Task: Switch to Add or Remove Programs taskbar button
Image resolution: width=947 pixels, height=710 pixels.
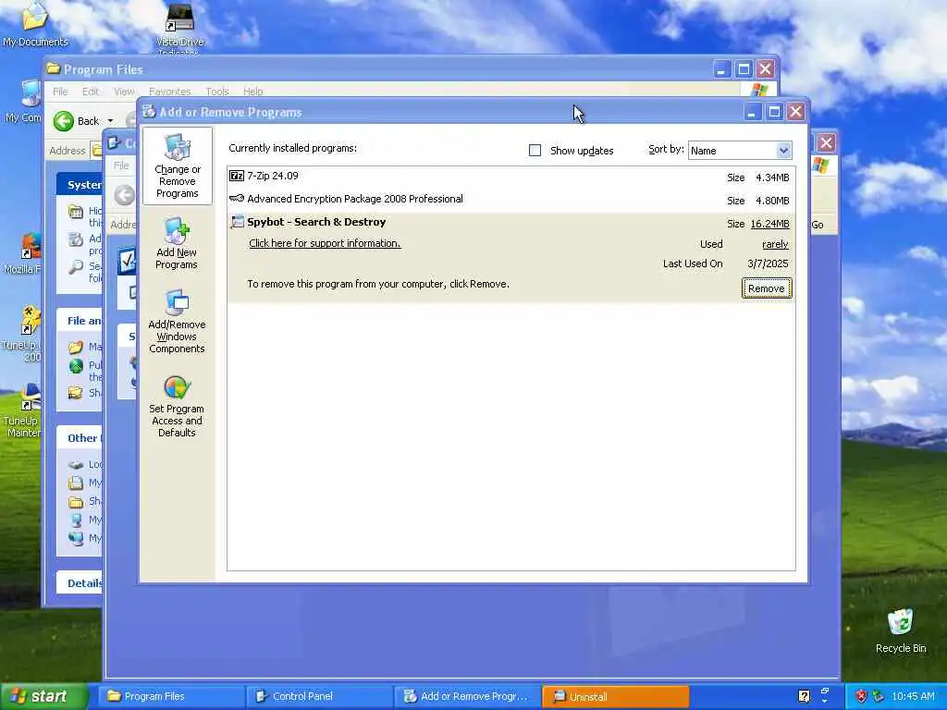Action: point(467,696)
